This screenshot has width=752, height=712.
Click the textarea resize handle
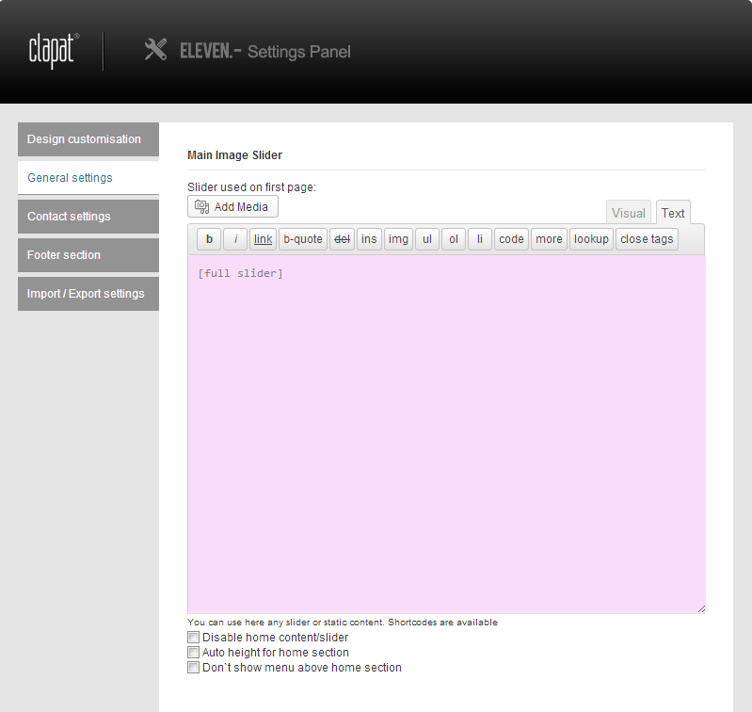(x=701, y=608)
